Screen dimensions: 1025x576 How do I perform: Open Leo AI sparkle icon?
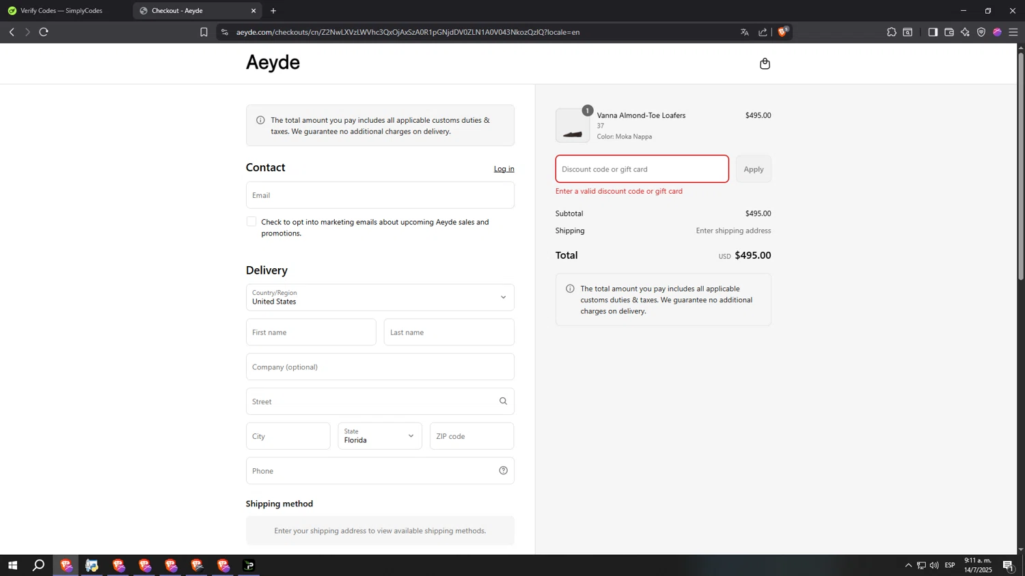[x=965, y=32]
